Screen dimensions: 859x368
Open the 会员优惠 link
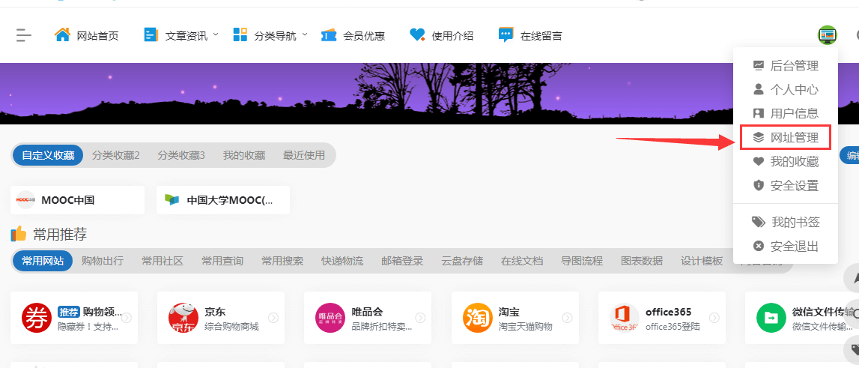click(x=363, y=35)
